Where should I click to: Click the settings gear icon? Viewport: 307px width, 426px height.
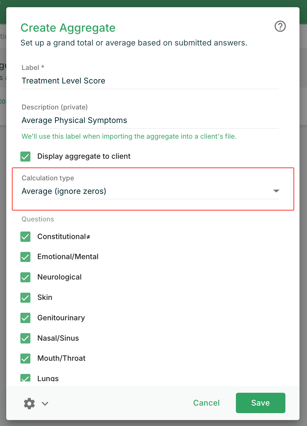pyautogui.click(x=29, y=403)
